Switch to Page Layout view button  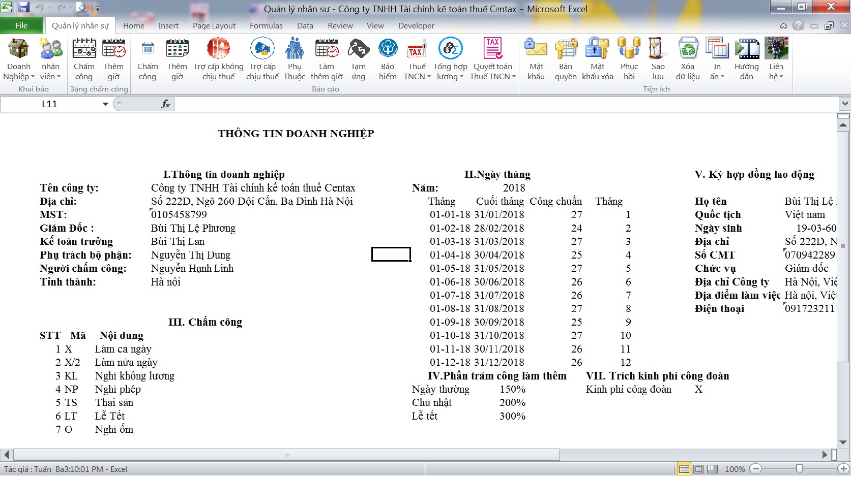[x=698, y=469]
